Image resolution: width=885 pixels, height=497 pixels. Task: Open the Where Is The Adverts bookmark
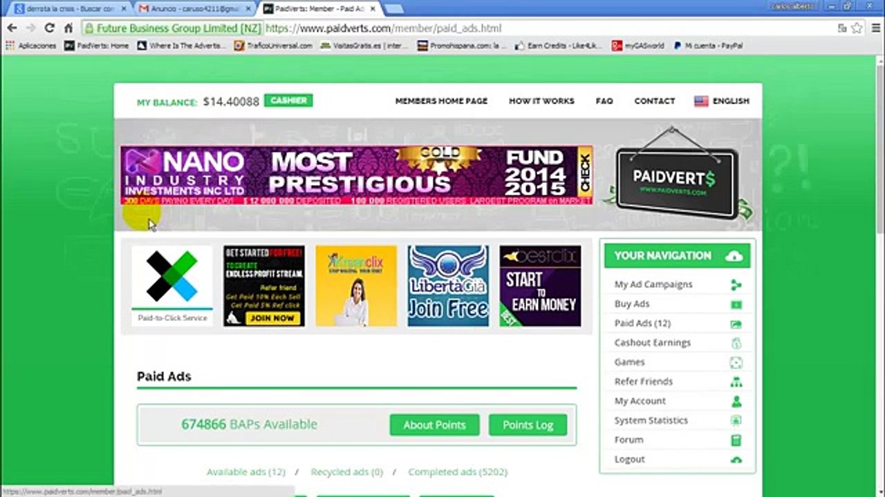182,46
